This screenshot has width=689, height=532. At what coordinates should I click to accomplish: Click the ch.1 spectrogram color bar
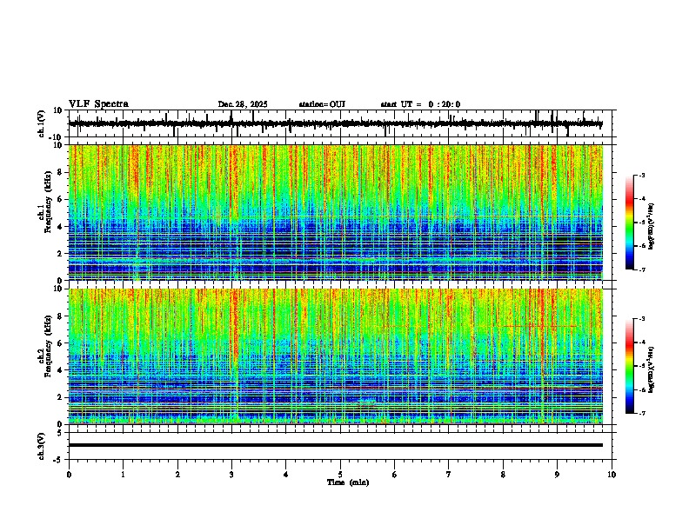(630, 223)
